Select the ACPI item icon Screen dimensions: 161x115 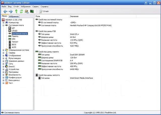(10, 47)
